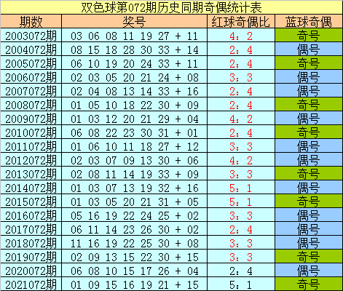Click period cell 2018072期
The width and height of the screenshot is (343, 291).
coord(31,243)
